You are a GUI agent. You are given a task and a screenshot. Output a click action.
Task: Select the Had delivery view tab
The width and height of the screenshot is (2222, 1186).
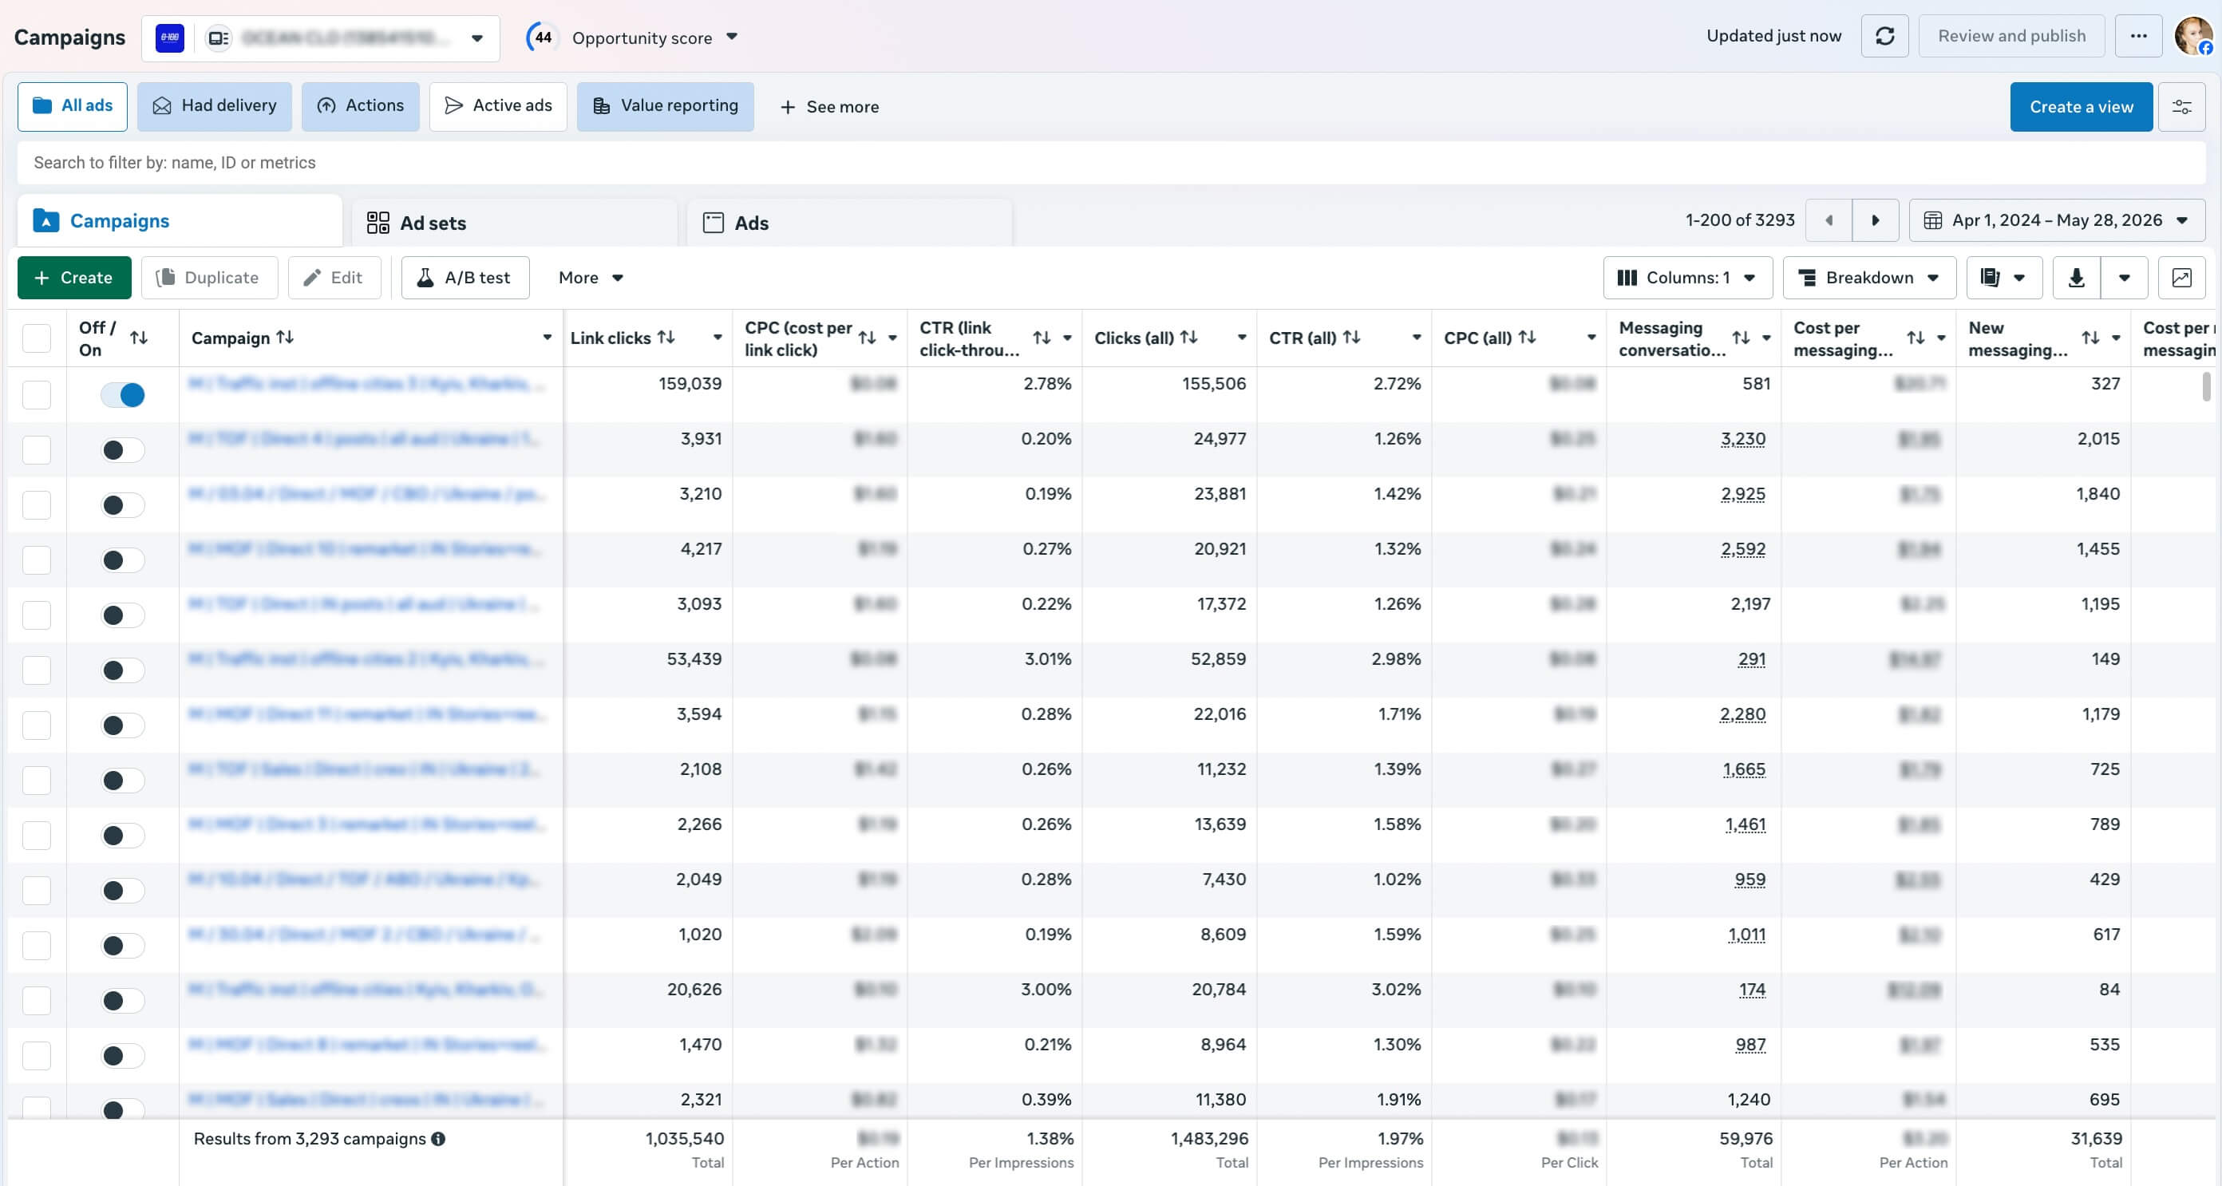point(214,106)
